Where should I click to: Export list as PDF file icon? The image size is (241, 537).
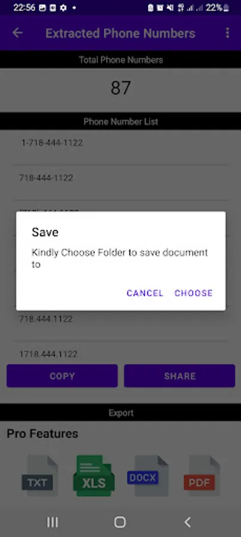[202, 476]
